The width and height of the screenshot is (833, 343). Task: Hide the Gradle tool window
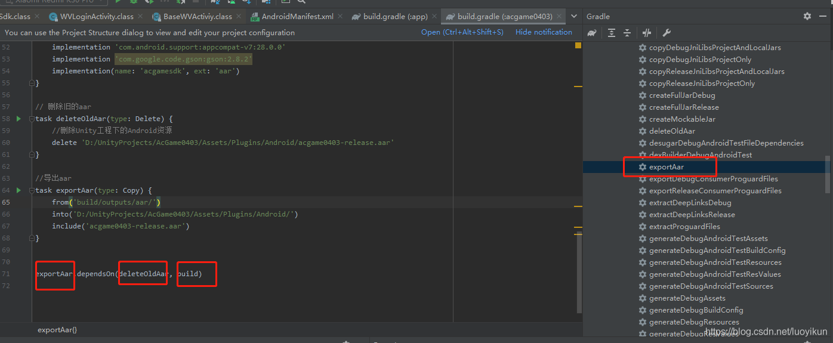824,16
